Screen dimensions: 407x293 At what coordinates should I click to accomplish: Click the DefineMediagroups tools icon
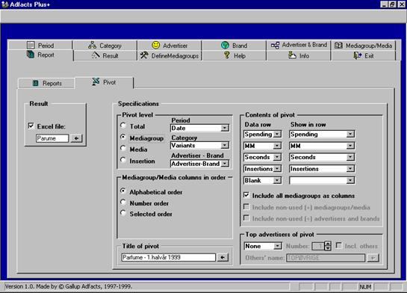[144, 55]
